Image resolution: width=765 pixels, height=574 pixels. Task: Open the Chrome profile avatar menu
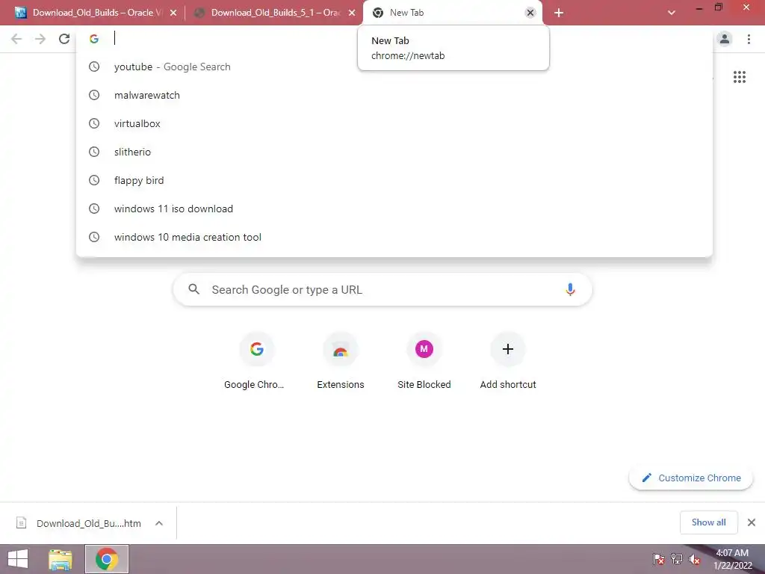coord(725,39)
